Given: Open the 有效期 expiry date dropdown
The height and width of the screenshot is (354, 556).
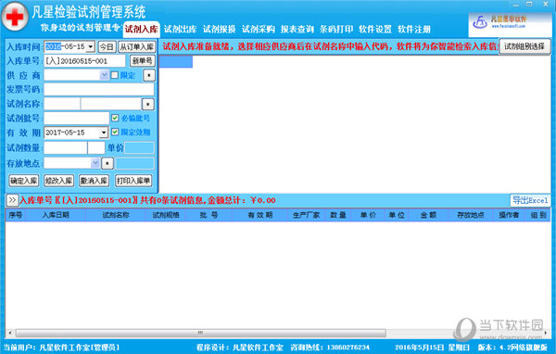Looking at the screenshot, I should (x=104, y=133).
